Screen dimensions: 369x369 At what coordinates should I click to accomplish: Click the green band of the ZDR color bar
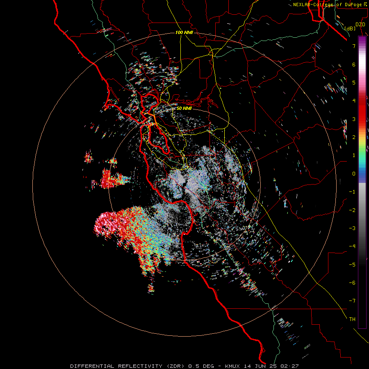point(362,152)
